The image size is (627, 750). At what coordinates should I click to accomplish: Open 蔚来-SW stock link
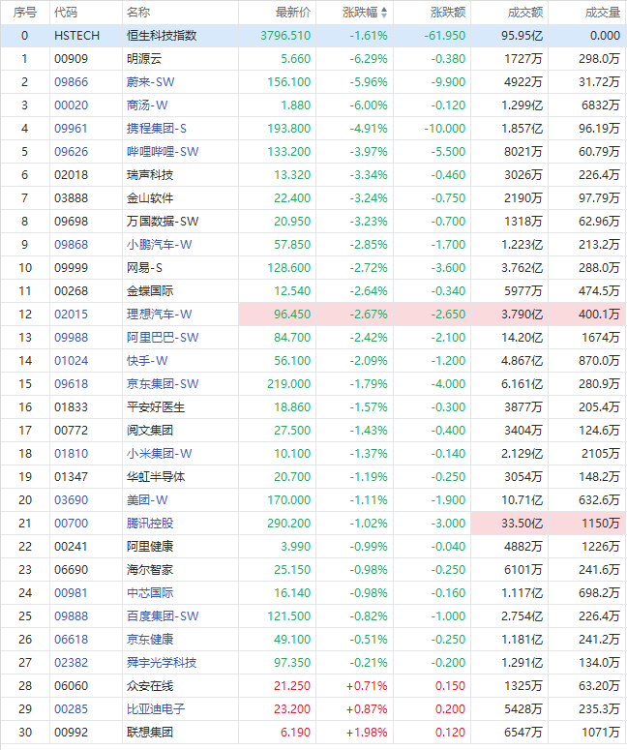click(151, 82)
